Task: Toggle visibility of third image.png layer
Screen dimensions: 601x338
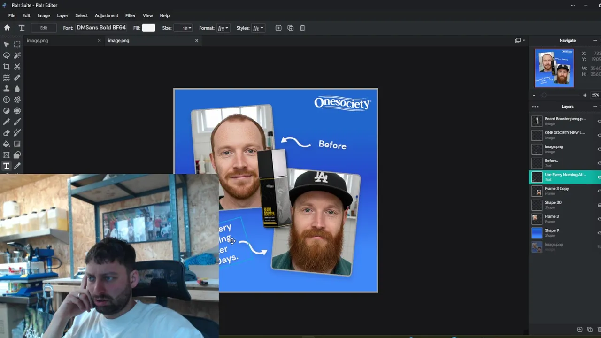Action: (x=599, y=149)
